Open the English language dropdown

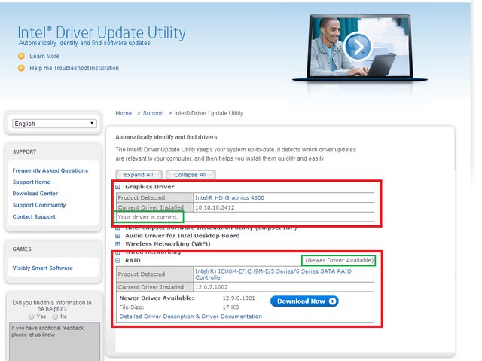pos(54,124)
